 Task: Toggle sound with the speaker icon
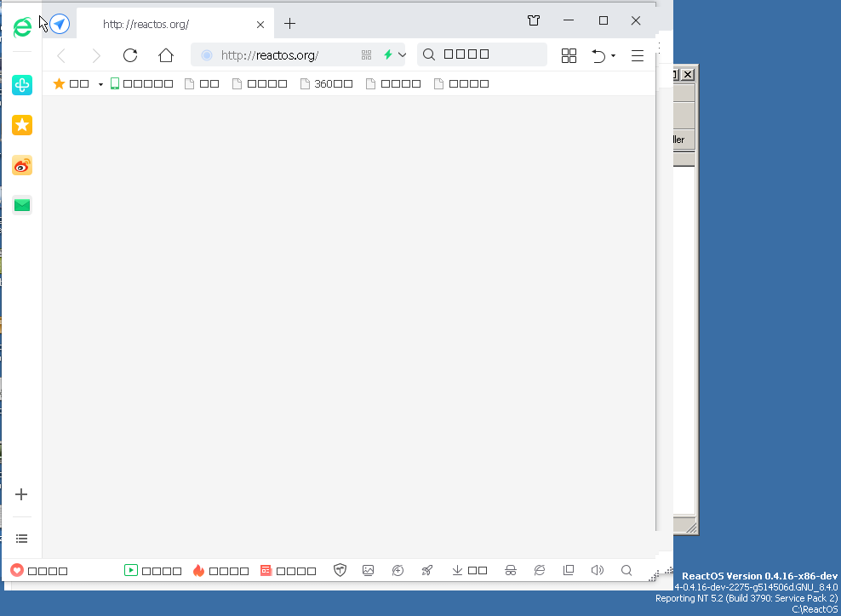[x=598, y=571]
